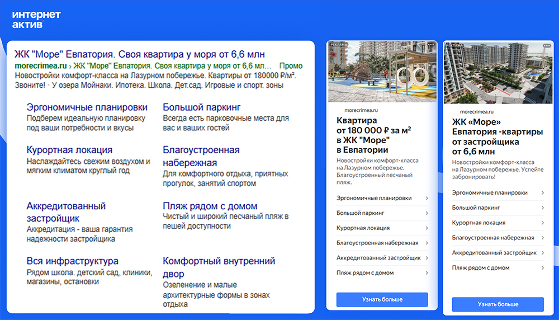The image size is (559, 320).
Task: Expand the Благоустроенная набережная chevron in first mobile ad
Action: click(427, 243)
